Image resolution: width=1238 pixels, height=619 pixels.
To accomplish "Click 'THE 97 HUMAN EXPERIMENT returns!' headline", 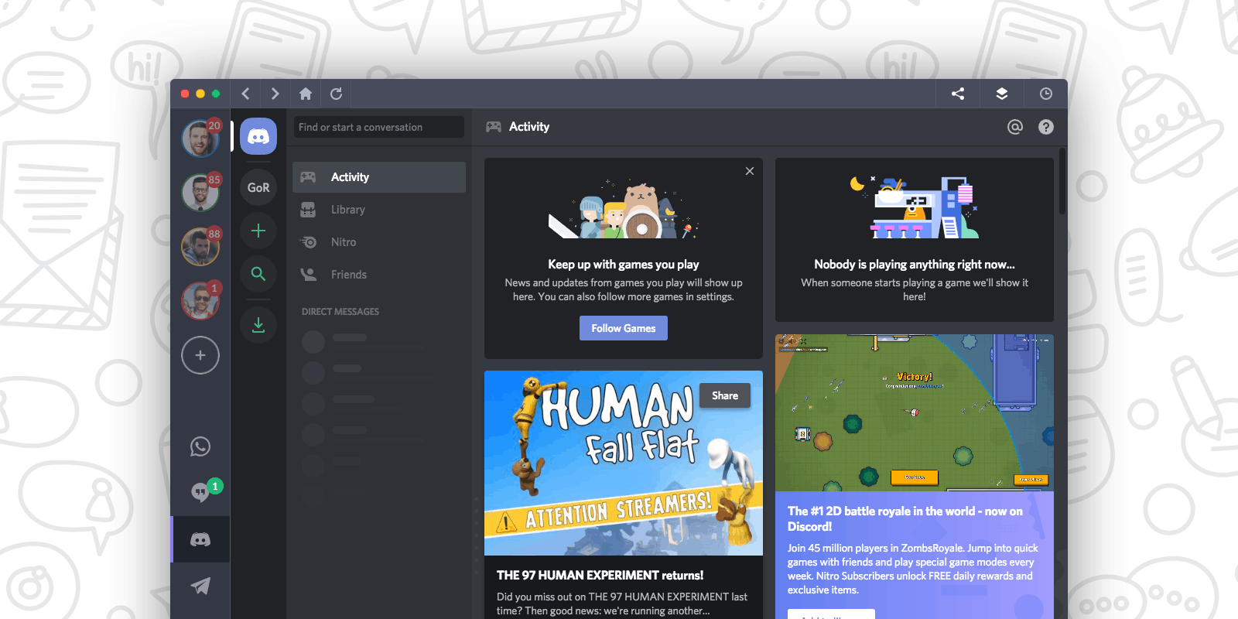I will [600, 575].
